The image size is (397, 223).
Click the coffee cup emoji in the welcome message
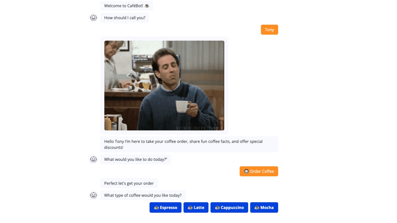coord(147,6)
